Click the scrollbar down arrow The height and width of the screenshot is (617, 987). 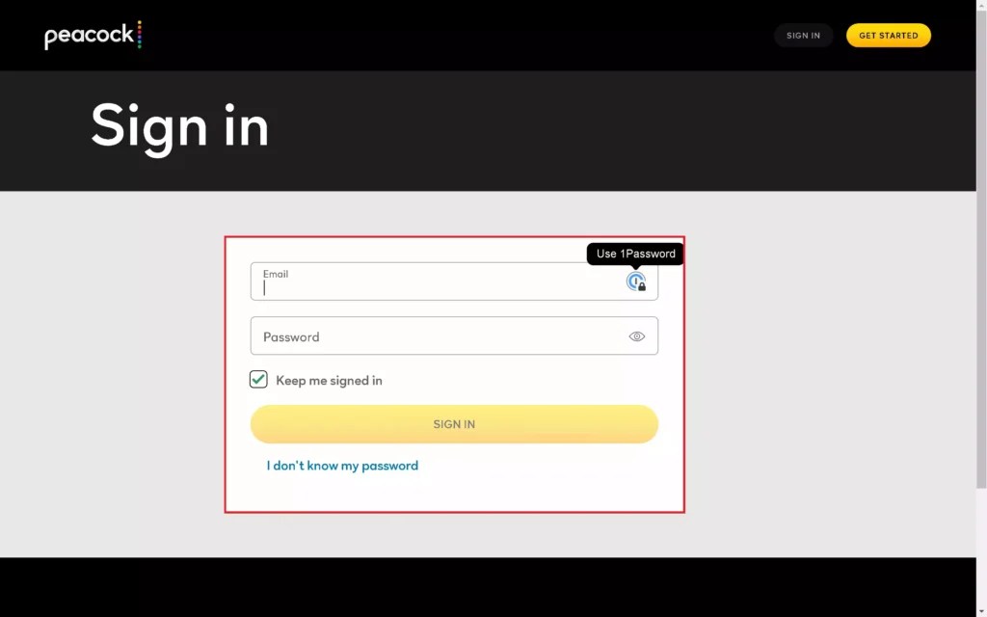[x=980, y=610]
